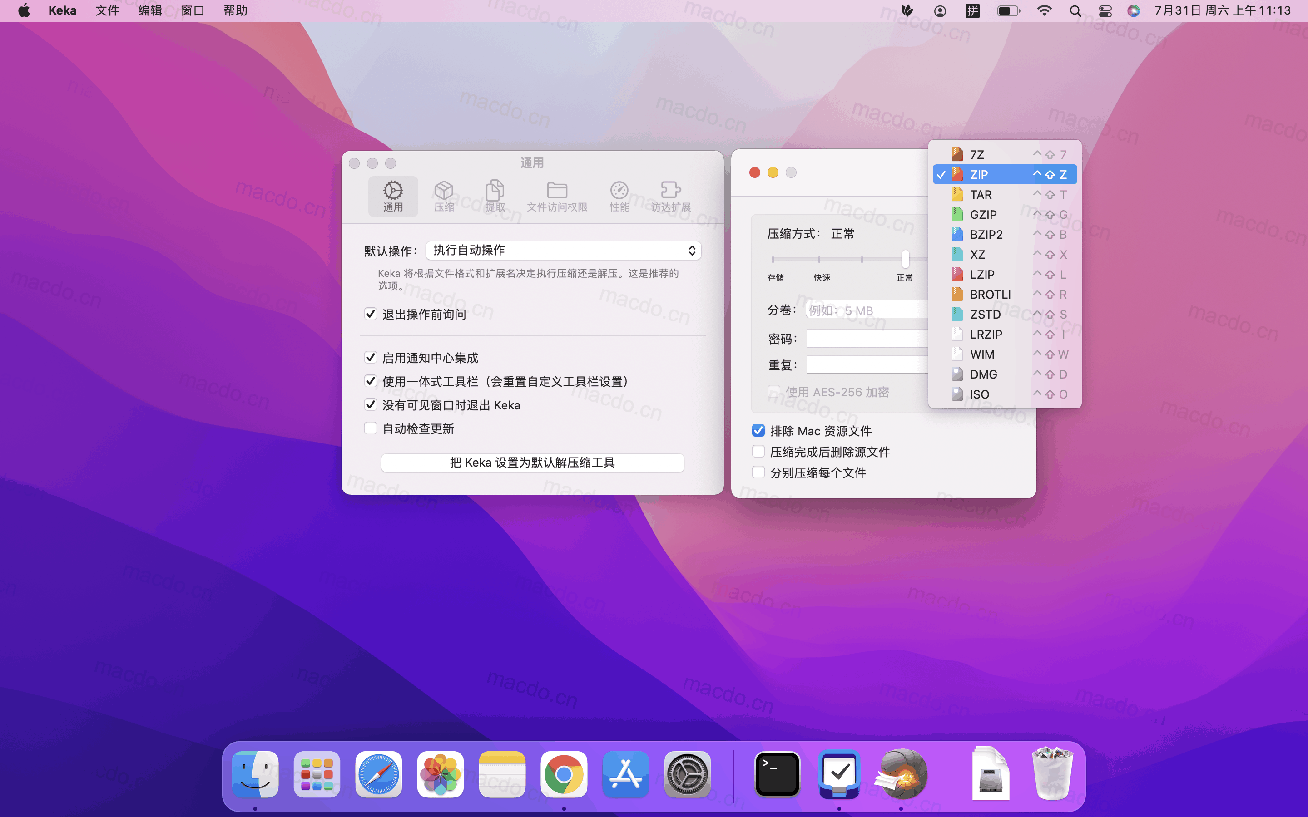
Task: Click the battery status icon
Action: tap(1009, 11)
